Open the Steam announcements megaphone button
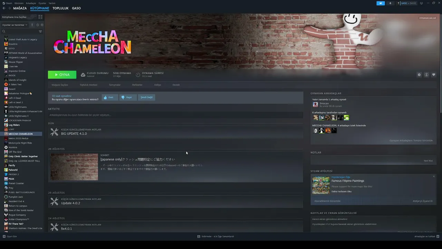442x249 pixels. click(x=381, y=3)
